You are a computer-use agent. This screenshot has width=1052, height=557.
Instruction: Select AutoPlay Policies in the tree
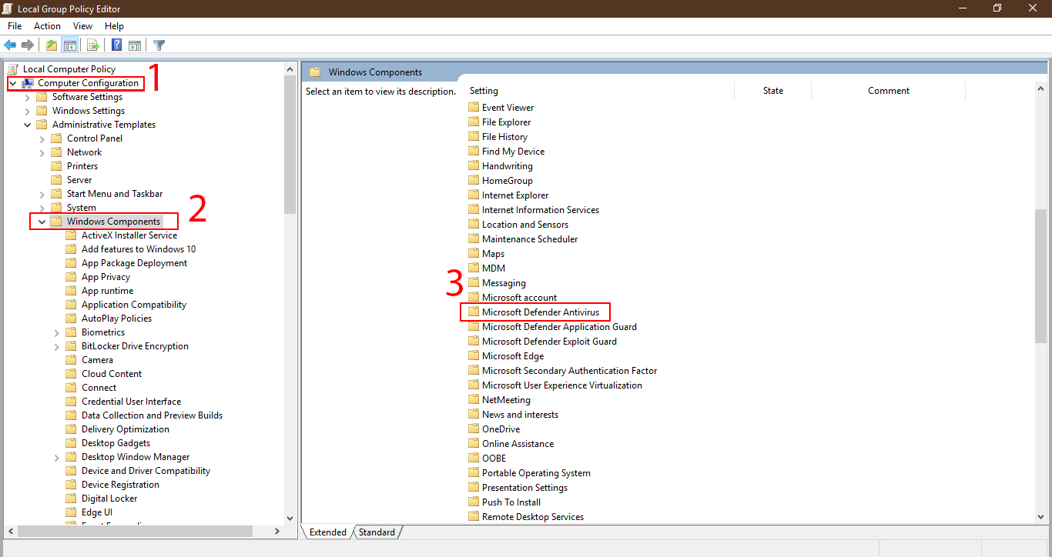coord(116,319)
